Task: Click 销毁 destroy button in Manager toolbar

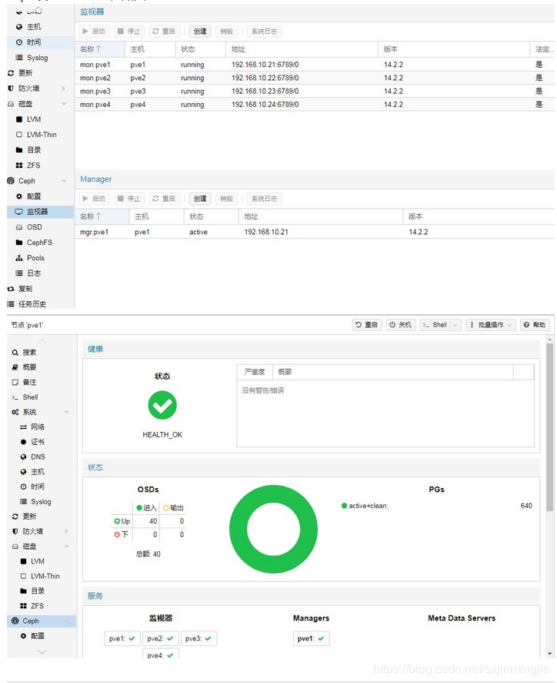Action: (226, 199)
